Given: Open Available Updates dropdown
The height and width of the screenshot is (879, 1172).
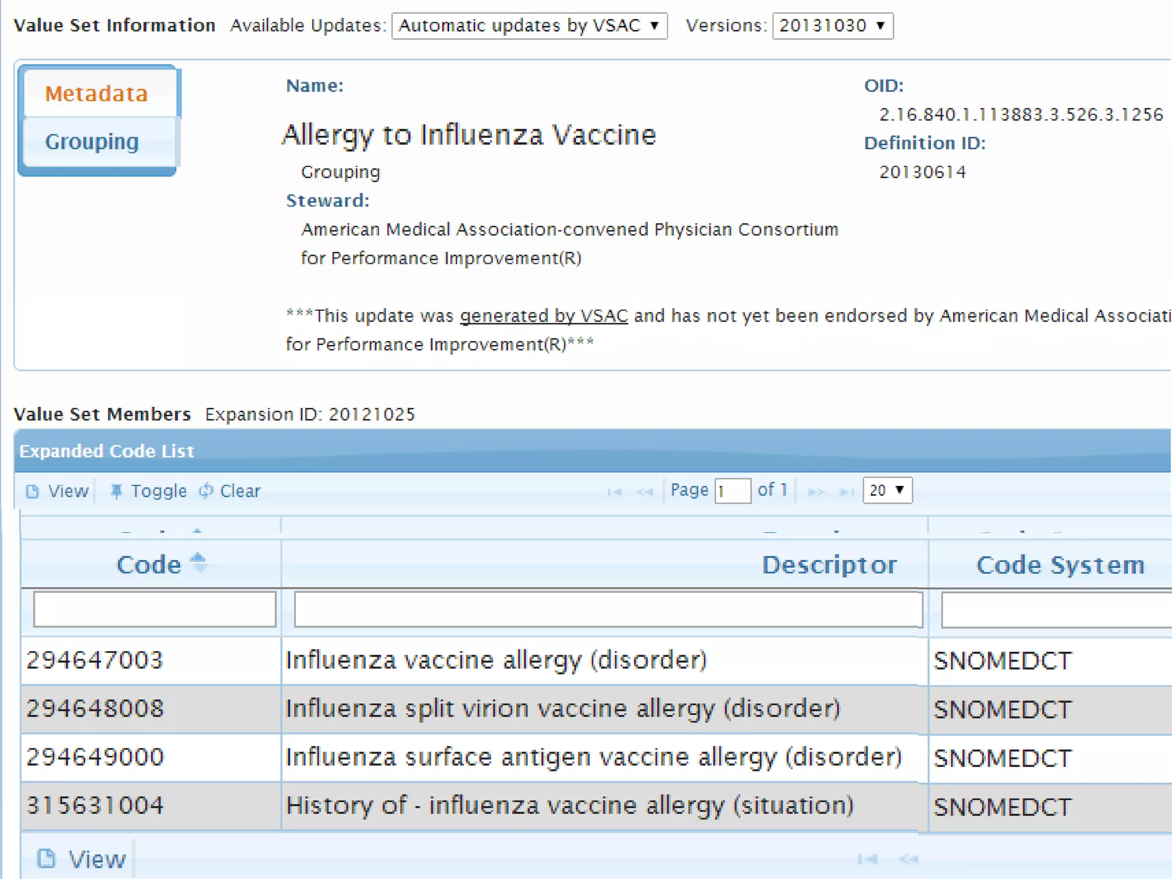Looking at the screenshot, I should [529, 26].
